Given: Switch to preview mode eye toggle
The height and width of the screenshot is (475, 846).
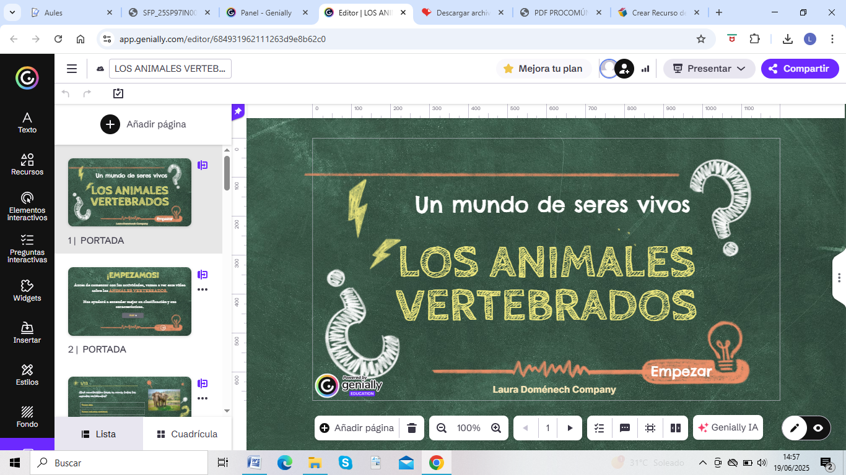Looking at the screenshot, I should 818,428.
